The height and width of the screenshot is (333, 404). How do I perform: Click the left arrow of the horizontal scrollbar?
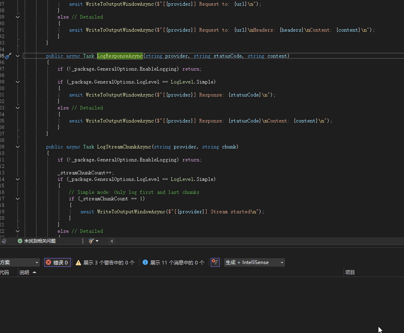[x=112, y=241]
